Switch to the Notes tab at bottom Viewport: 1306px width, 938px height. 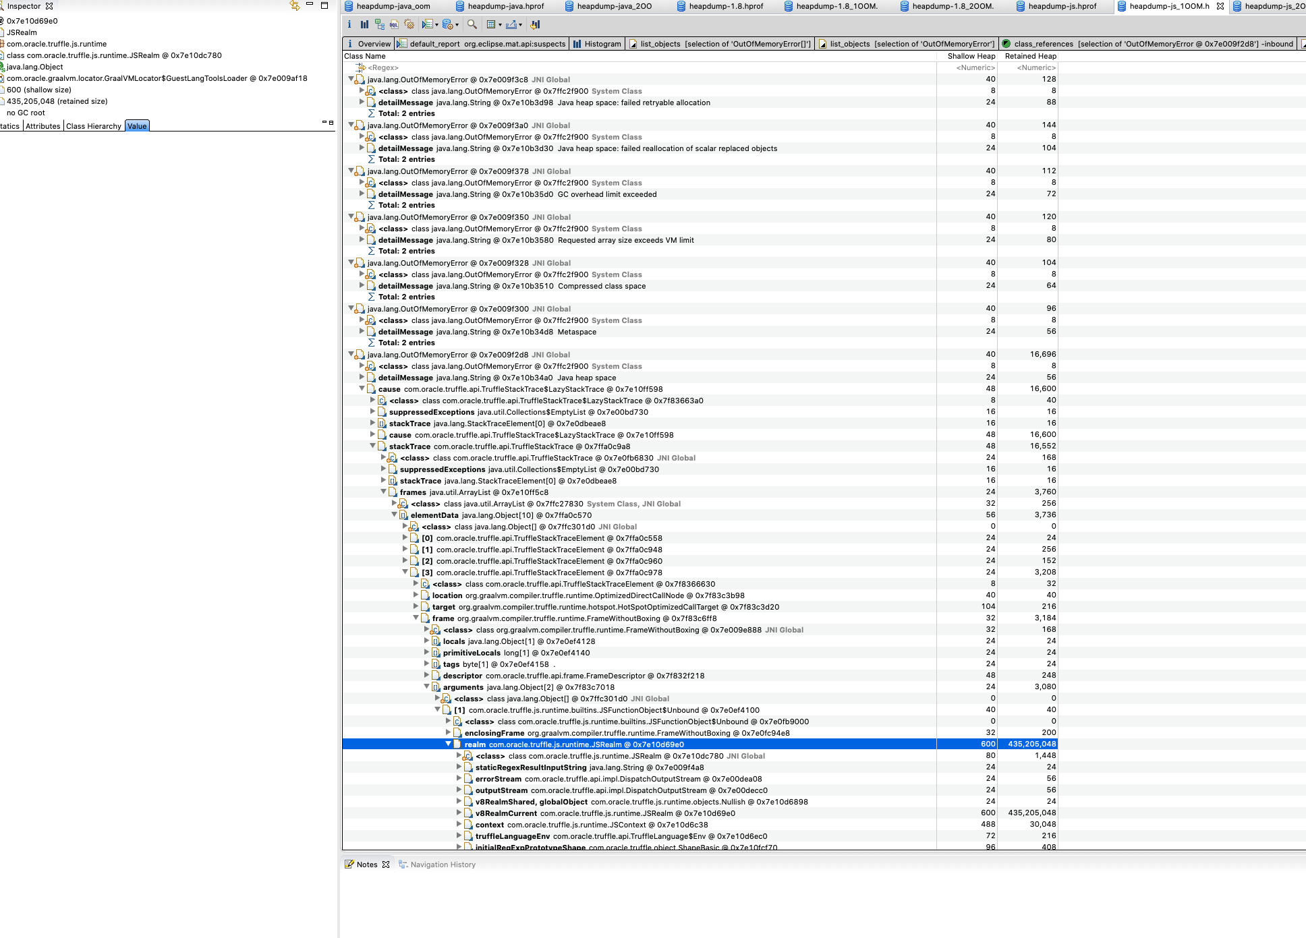point(367,864)
